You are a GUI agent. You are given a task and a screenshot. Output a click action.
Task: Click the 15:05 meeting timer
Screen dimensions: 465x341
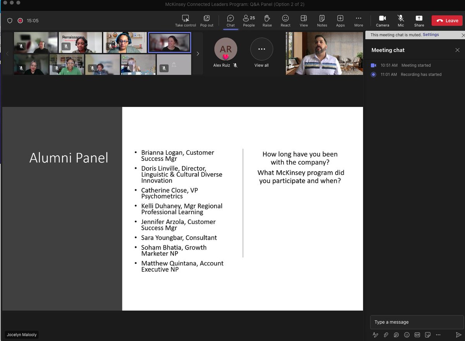(x=33, y=21)
